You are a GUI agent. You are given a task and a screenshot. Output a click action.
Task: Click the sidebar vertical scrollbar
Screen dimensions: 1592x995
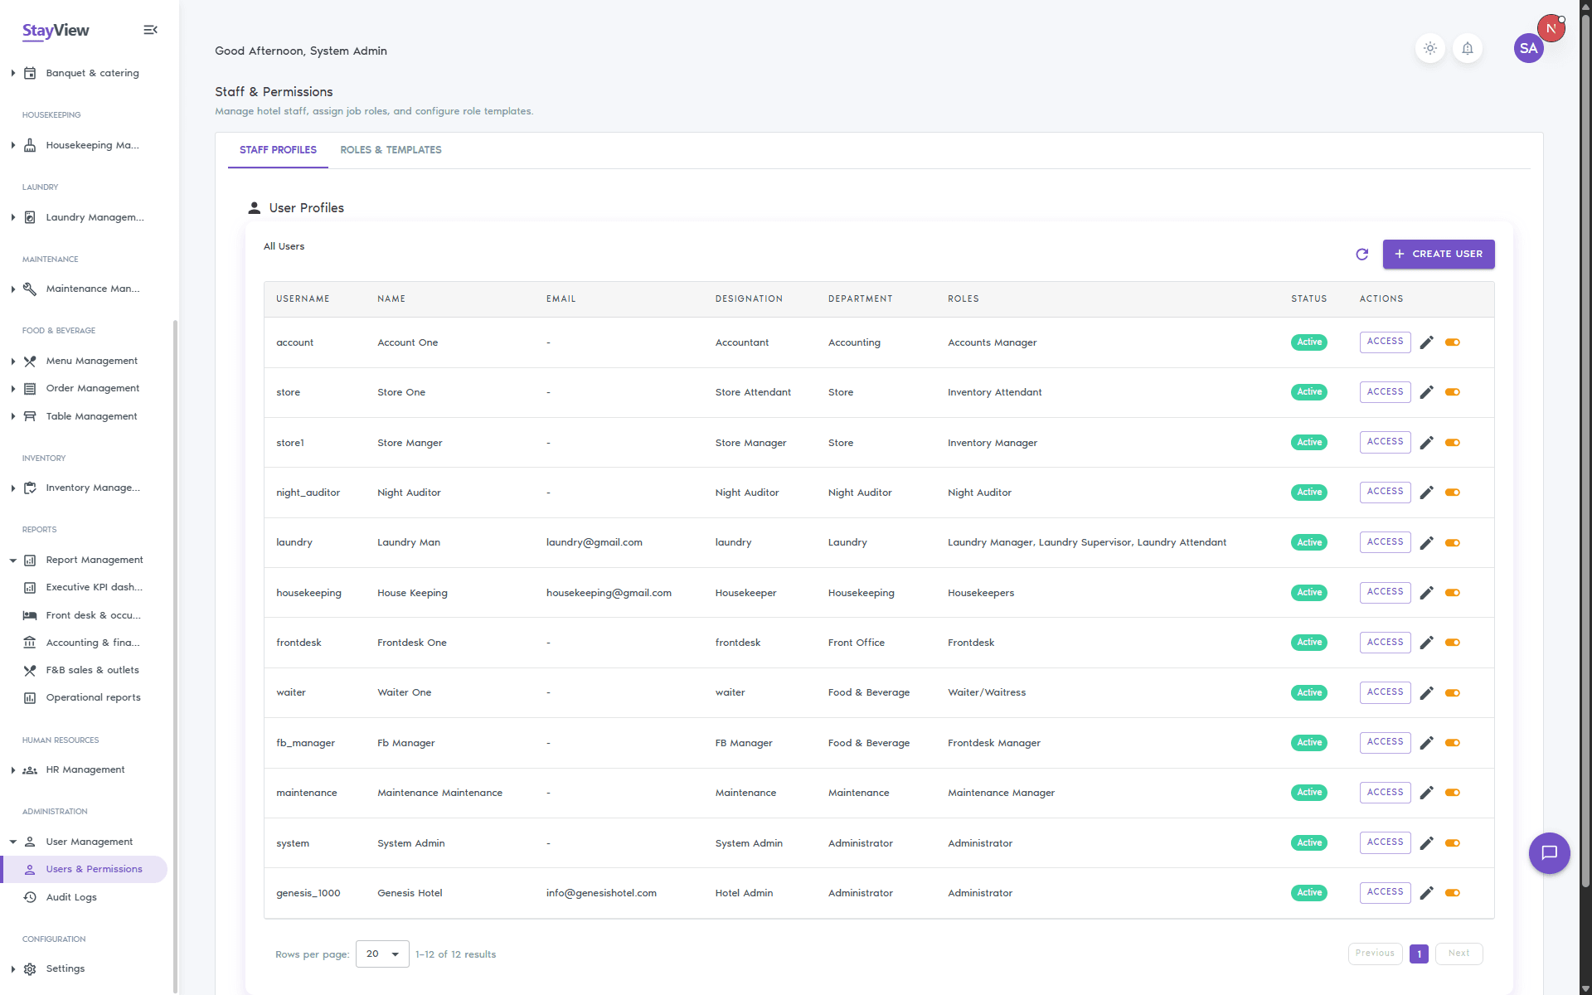pos(175,655)
